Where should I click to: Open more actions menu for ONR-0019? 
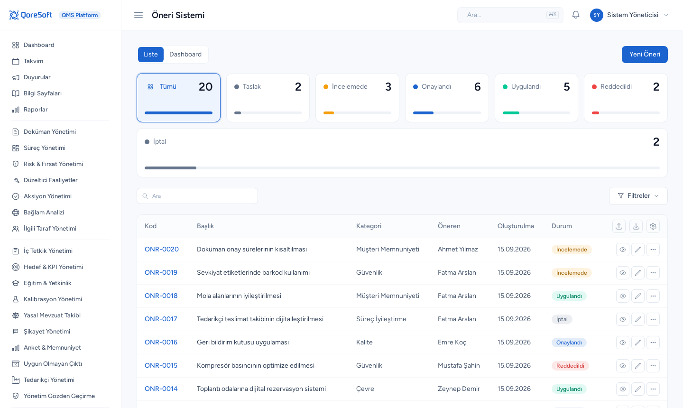[x=653, y=273]
